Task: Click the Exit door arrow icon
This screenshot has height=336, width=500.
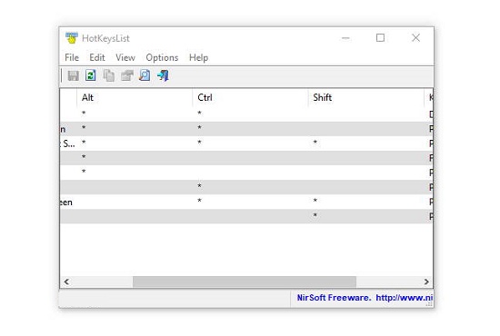Action: [x=163, y=75]
